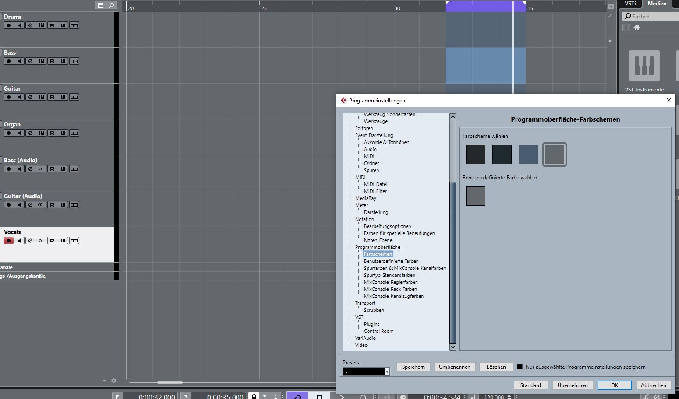Open channel settings for Vocals track
This screenshot has height=399, width=679.
30,241
